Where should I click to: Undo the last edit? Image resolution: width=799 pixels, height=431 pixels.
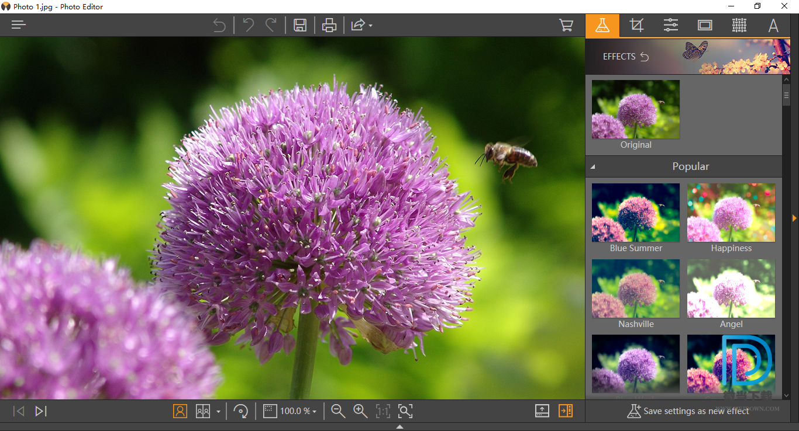[249, 25]
